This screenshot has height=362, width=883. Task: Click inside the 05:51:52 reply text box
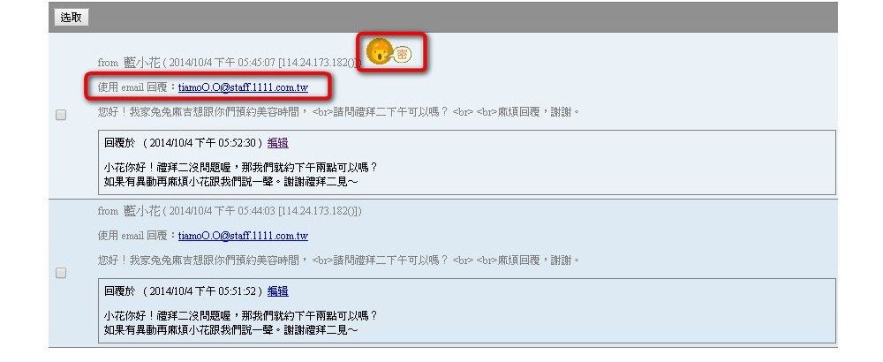click(x=467, y=310)
